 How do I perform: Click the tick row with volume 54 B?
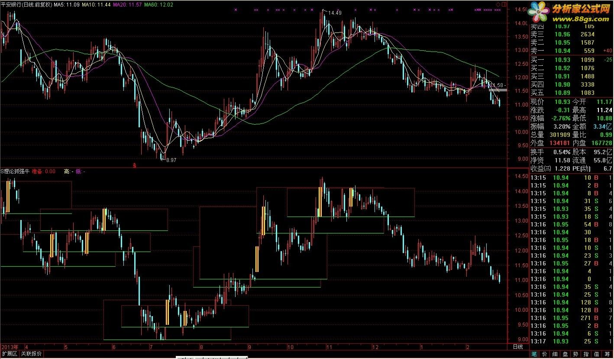(572, 225)
